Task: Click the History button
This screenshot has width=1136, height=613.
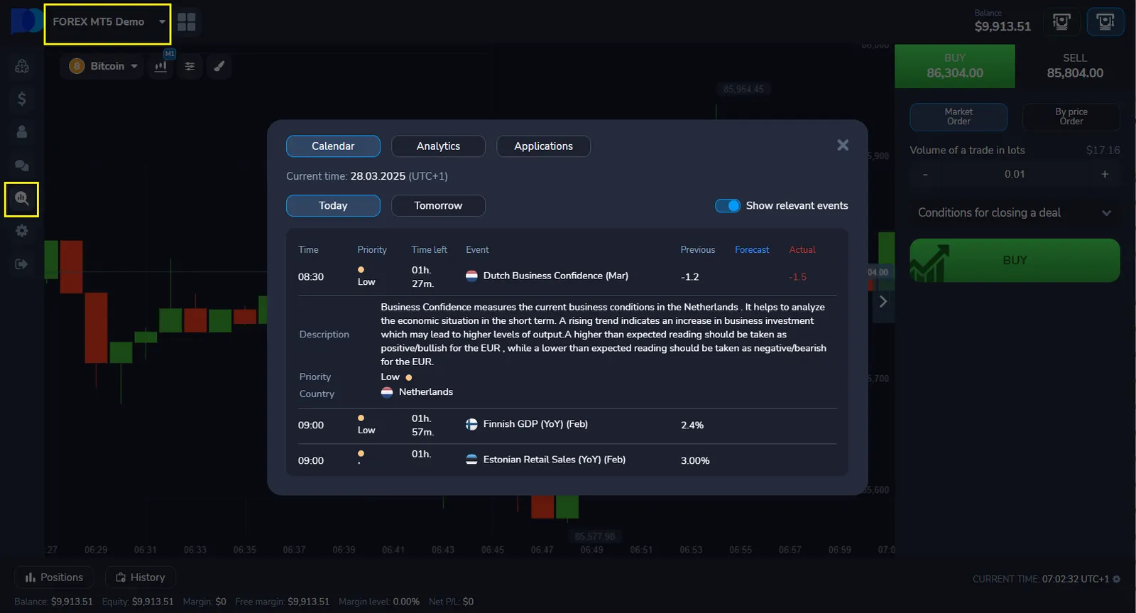Action: [x=141, y=577]
